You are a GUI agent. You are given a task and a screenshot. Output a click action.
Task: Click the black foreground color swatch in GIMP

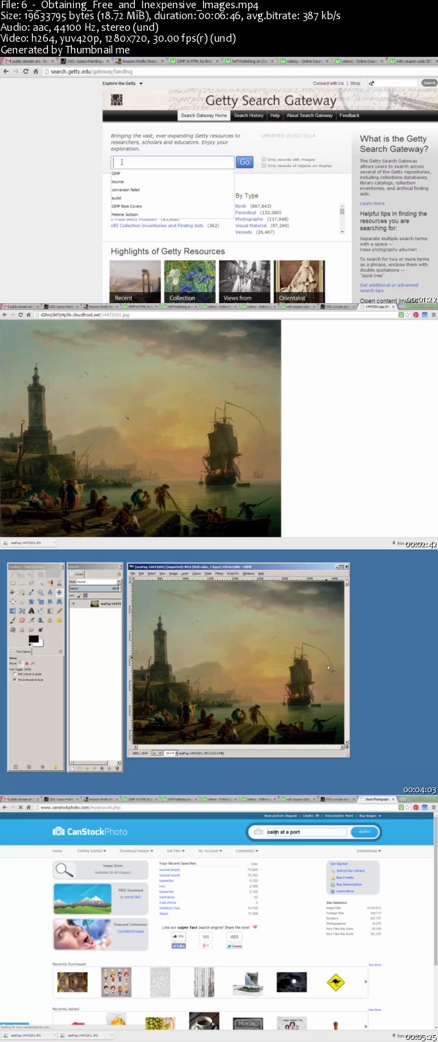(34, 639)
